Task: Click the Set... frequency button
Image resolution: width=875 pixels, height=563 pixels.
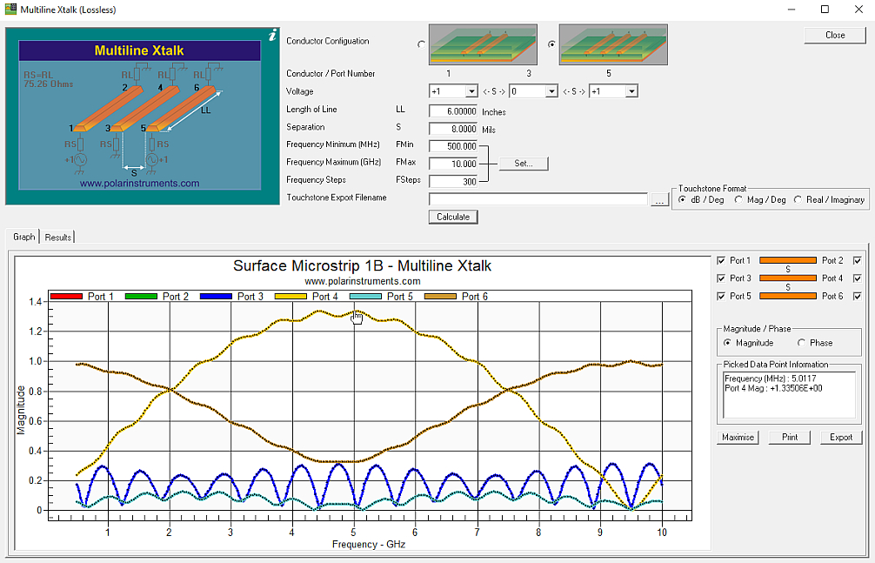Action: pos(524,164)
